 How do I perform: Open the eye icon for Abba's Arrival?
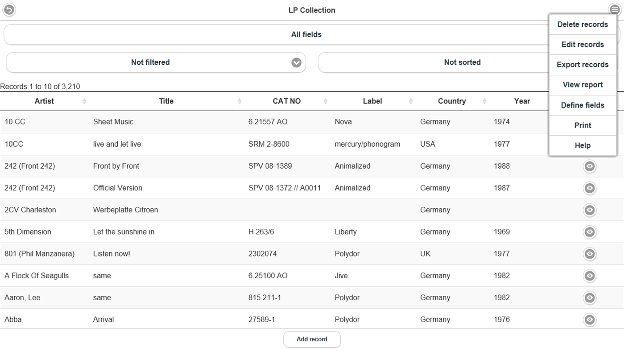tap(589, 319)
